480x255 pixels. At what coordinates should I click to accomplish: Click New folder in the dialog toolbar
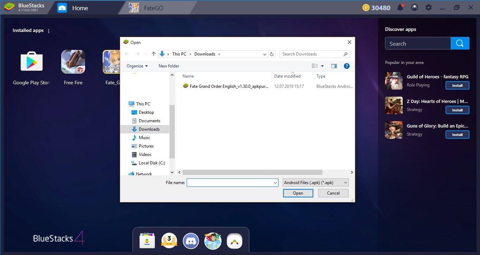pyautogui.click(x=169, y=66)
